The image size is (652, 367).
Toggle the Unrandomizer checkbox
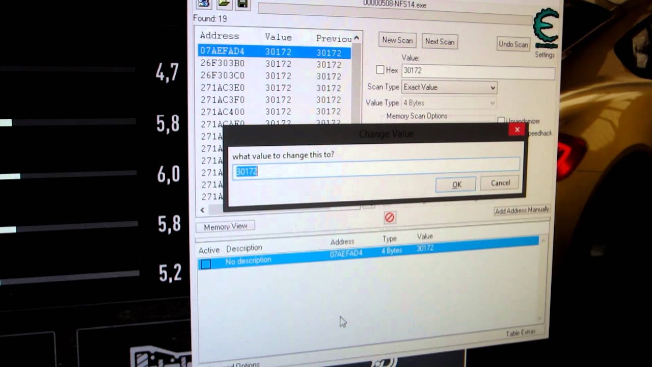(501, 121)
